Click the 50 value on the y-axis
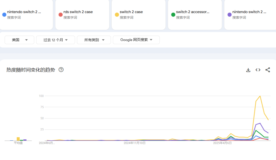 point(42,118)
